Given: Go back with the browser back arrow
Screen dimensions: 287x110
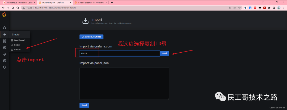Looking at the screenshot, I should (x=3, y=8).
